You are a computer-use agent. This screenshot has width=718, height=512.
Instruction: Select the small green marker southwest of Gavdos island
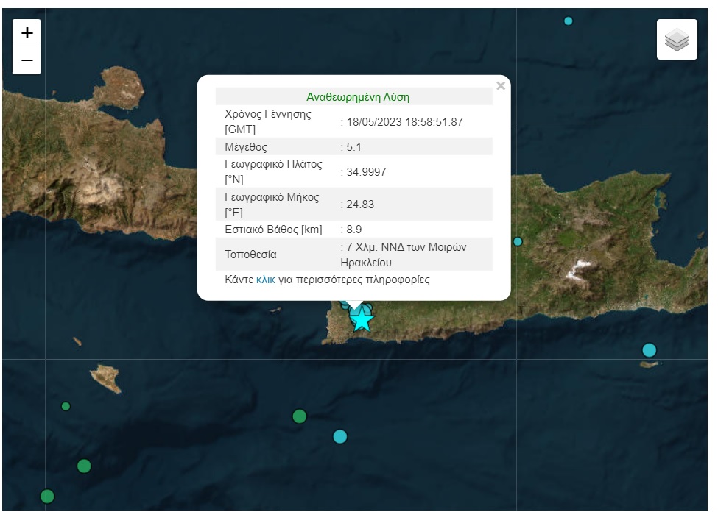(66, 406)
